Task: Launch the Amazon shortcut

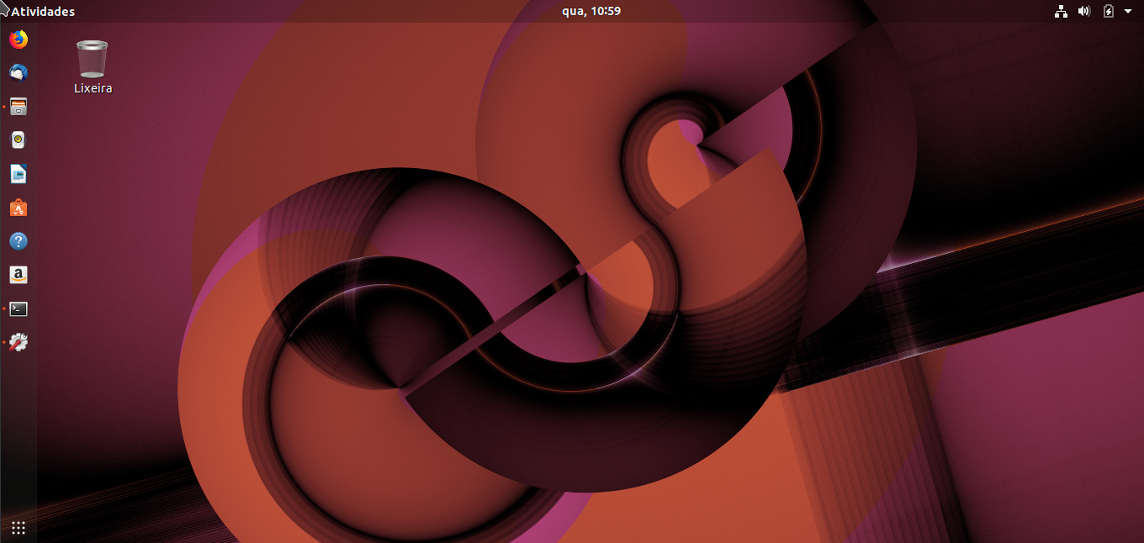Action: (18, 274)
